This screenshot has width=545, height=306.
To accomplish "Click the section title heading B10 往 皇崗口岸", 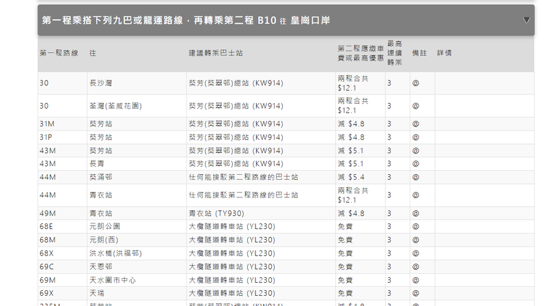I will pyautogui.click(x=186, y=20).
